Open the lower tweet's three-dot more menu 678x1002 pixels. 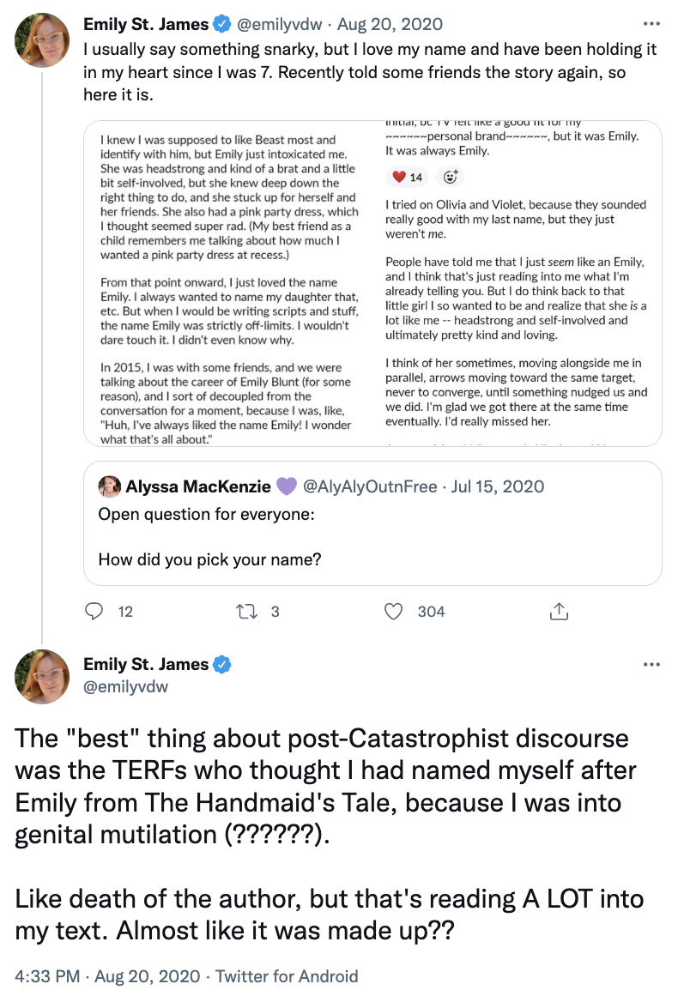tap(652, 665)
